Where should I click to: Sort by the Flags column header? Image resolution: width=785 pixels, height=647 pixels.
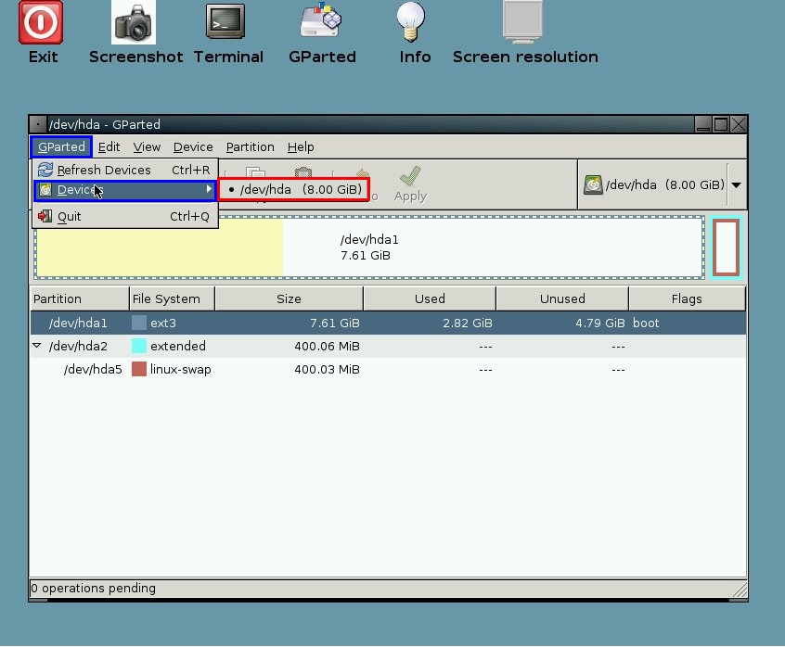(687, 298)
